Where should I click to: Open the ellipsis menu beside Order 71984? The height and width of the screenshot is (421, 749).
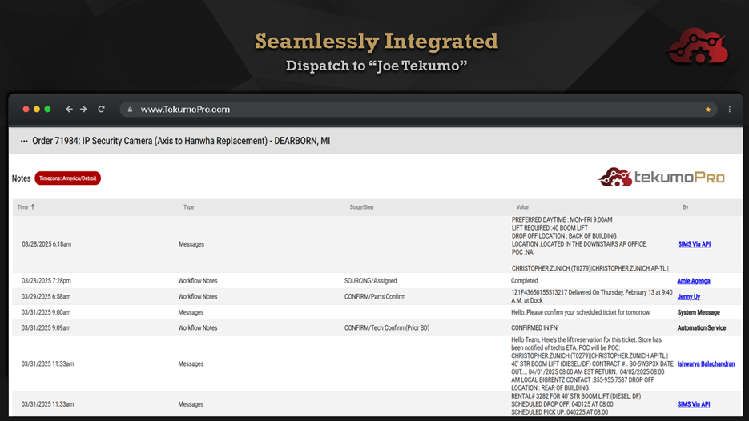coord(24,142)
